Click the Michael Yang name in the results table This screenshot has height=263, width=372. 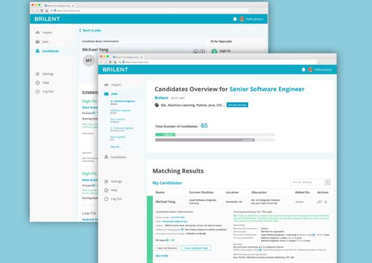165,202
